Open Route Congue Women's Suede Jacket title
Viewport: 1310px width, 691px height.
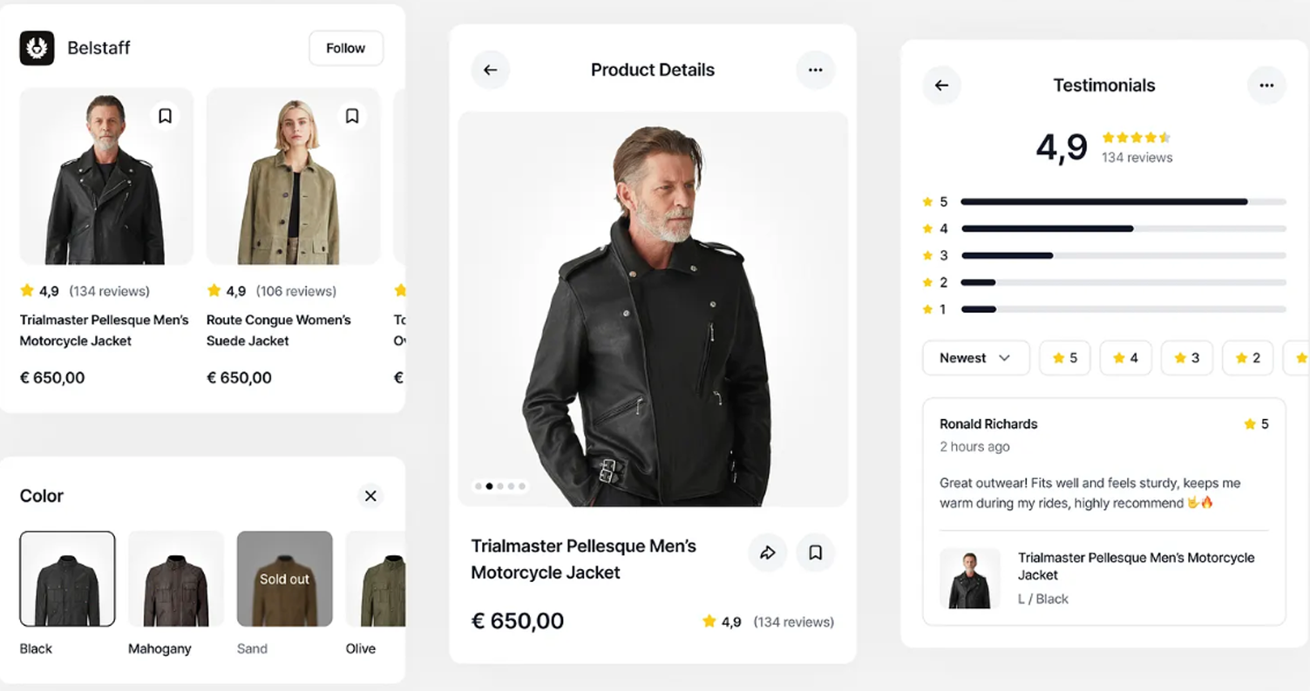pos(278,330)
